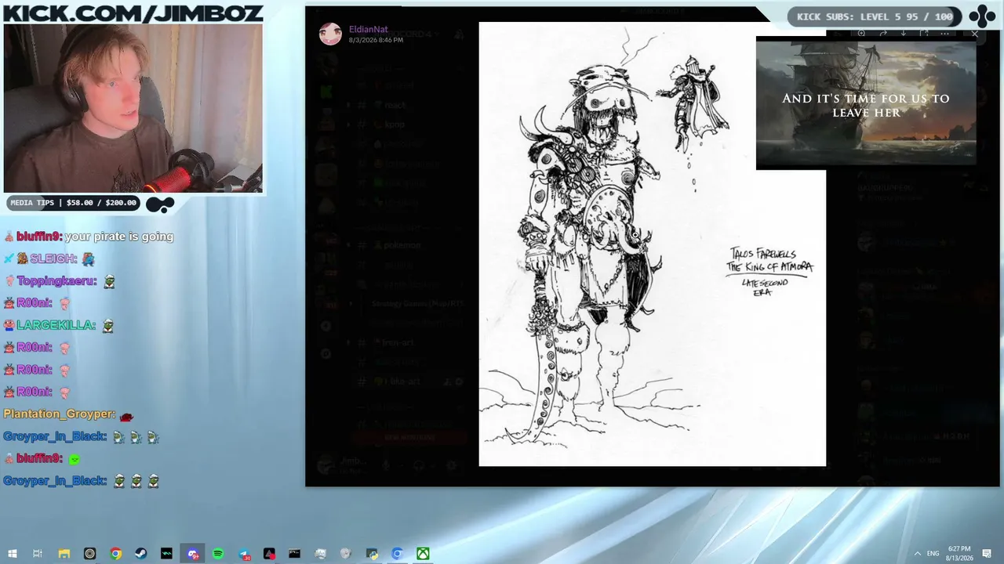Viewport: 1004px width, 564px height.
Task: Open the blue Chromium browser on the taskbar
Action: pyautogui.click(x=397, y=554)
